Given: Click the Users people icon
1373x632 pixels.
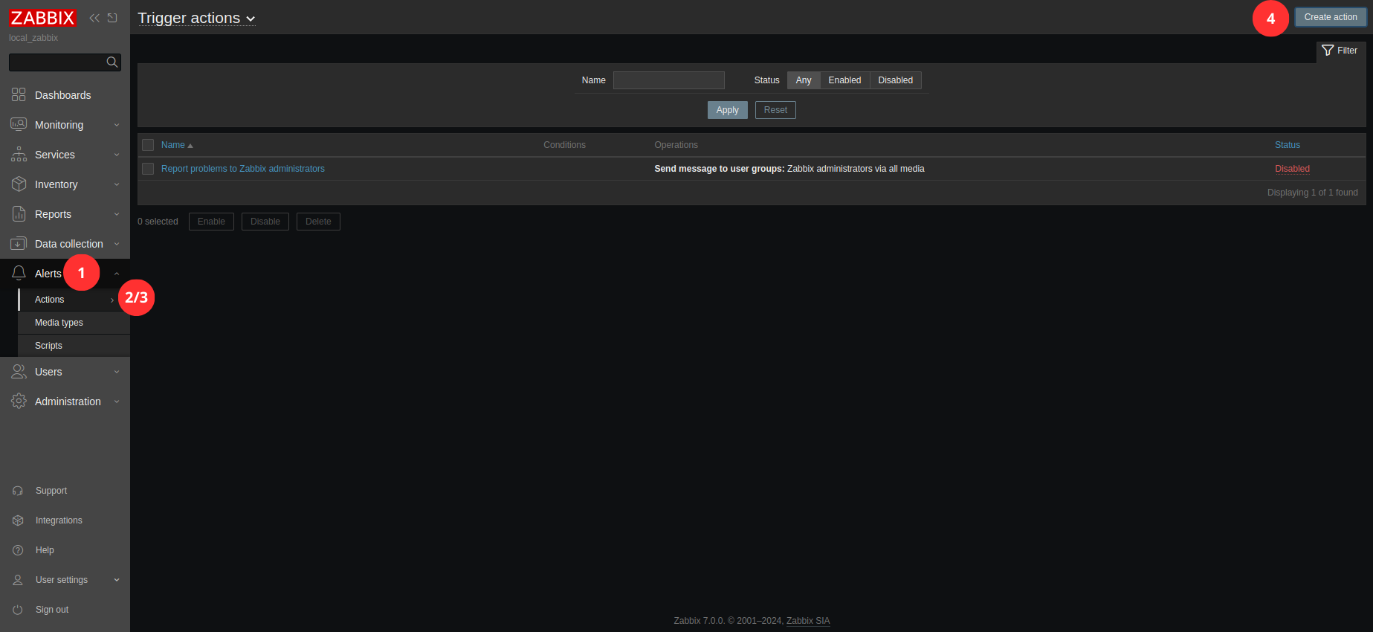Looking at the screenshot, I should click(x=19, y=371).
